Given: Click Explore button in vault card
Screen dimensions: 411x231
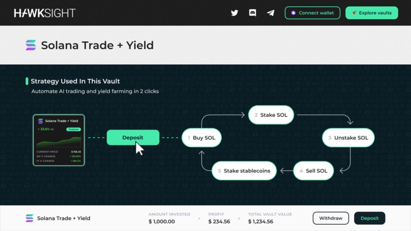Looking at the screenshot, I should [x=73, y=129].
